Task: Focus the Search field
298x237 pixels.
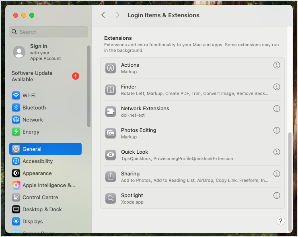Action: (48, 32)
